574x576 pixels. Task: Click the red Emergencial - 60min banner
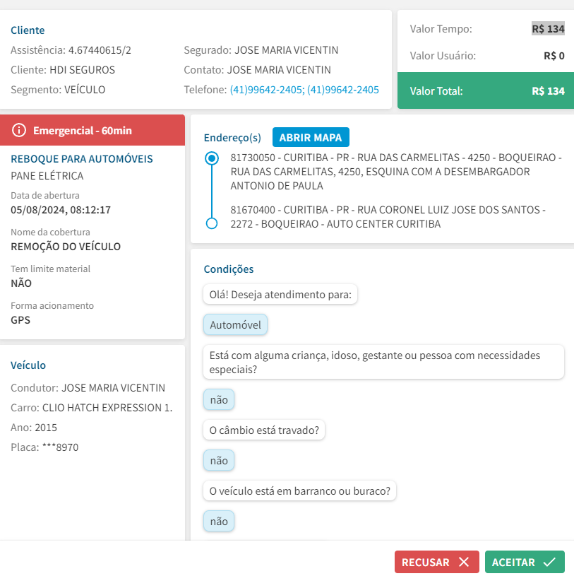pos(92,130)
